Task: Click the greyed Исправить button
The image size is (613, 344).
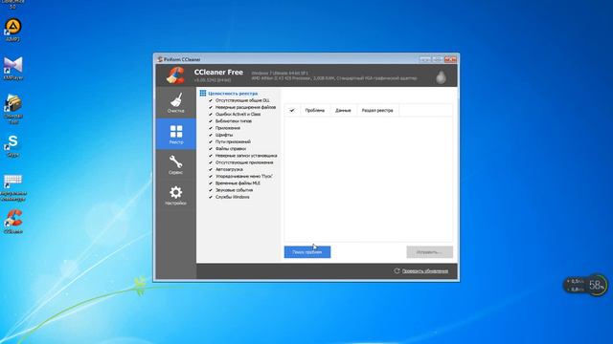Action: [430, 252]
